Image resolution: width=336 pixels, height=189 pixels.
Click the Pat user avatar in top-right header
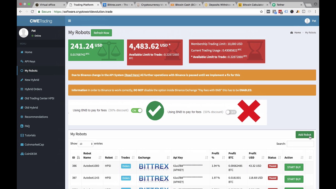coord(307,21)
